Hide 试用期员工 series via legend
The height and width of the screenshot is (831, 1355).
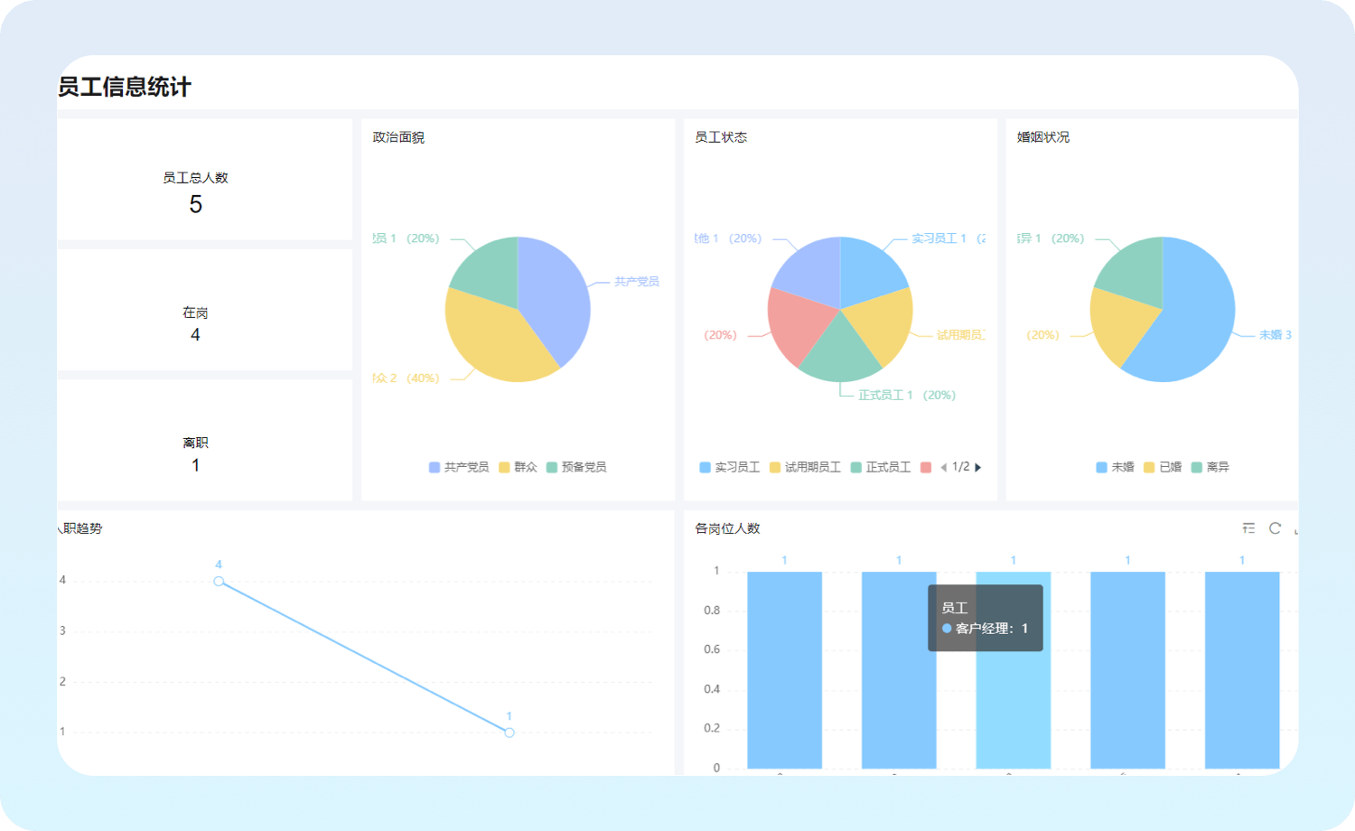805,467
